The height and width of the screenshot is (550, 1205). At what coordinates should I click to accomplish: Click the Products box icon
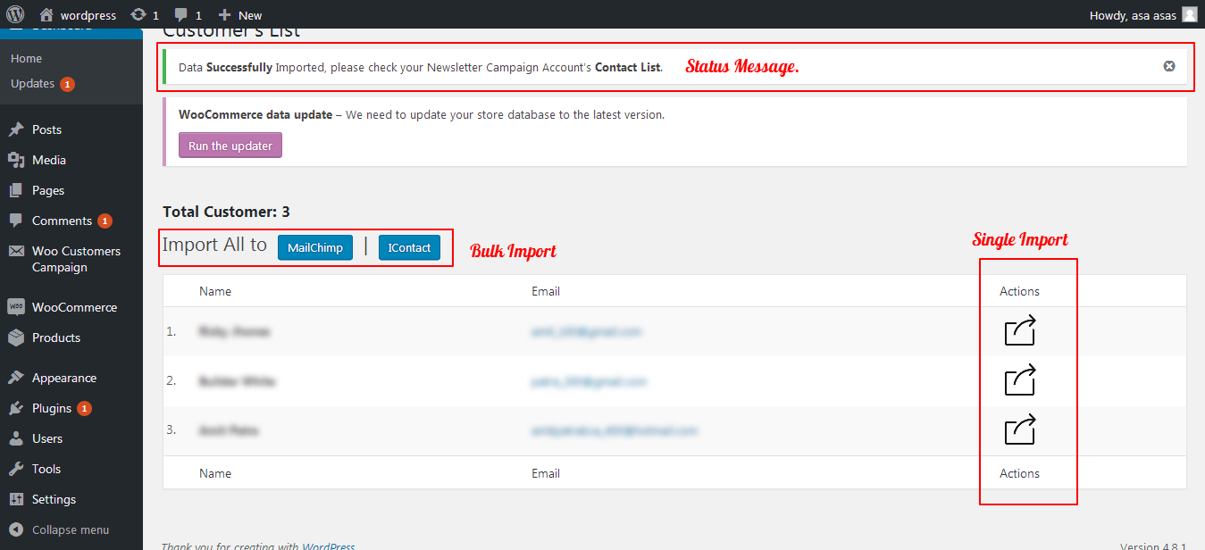click(16, 337)
